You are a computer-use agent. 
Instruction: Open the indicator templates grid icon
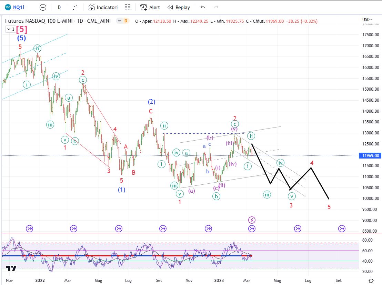128,7
